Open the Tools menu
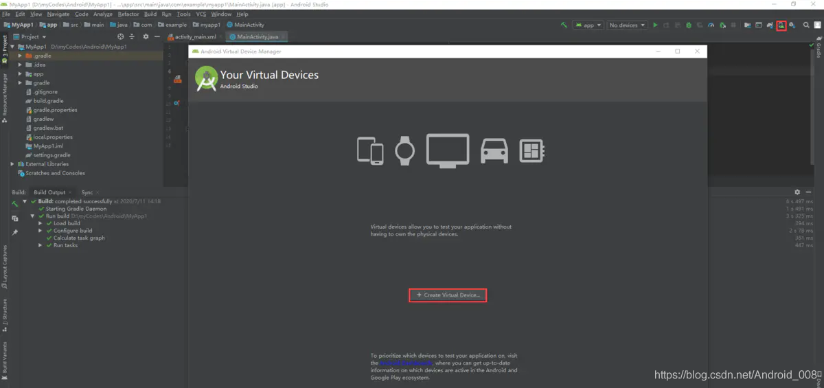The height and width of the screenshot is (388, 824). tap(183, 14)
